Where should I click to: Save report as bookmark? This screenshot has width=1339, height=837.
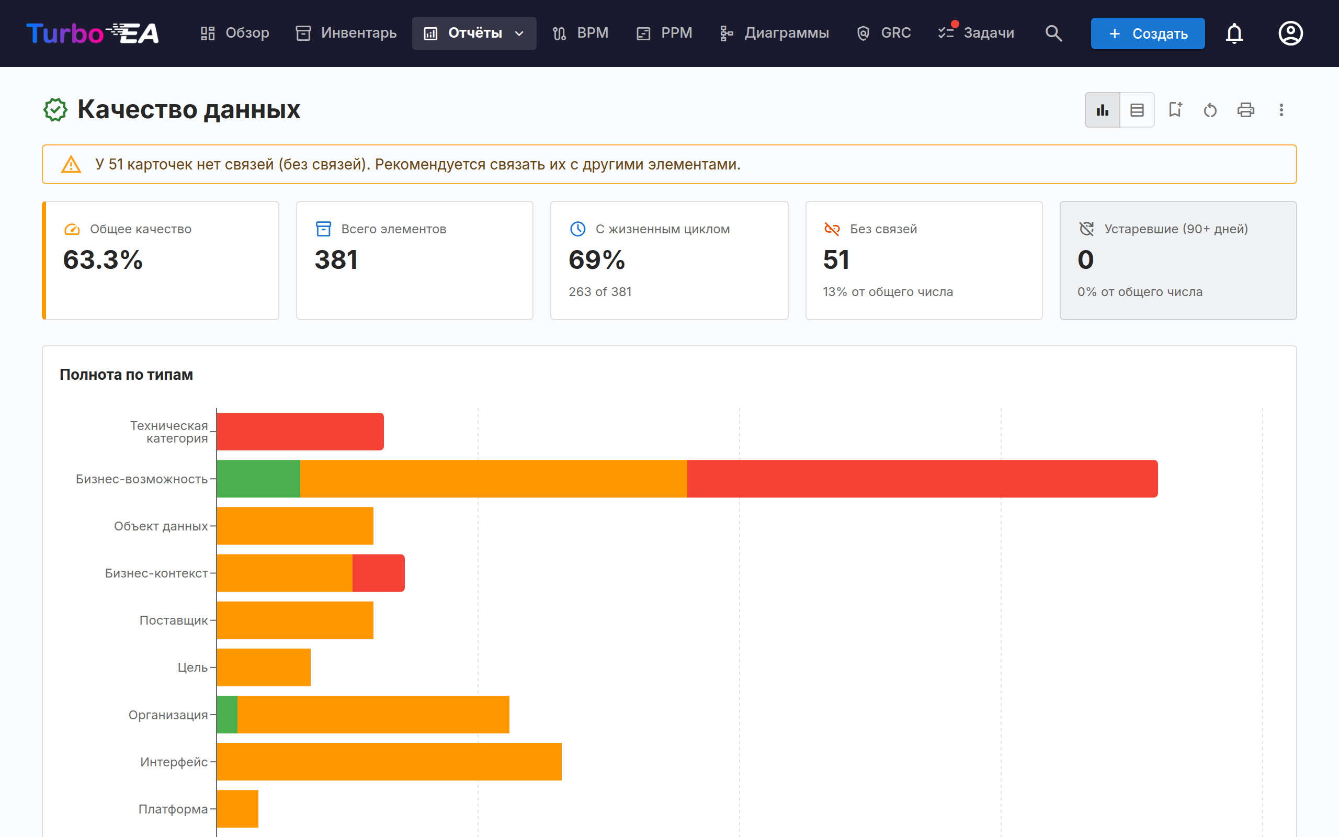tap(1175, 110)
